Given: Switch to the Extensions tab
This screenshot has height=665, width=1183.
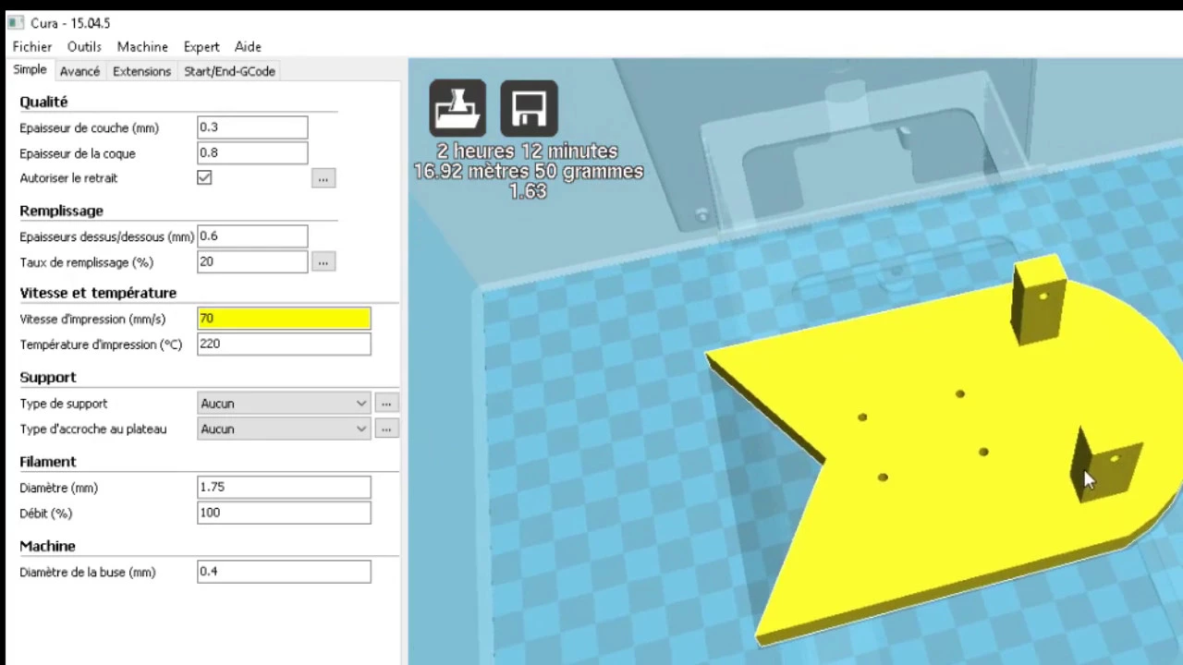Looking at the screenshot, I should click(141, 71).
